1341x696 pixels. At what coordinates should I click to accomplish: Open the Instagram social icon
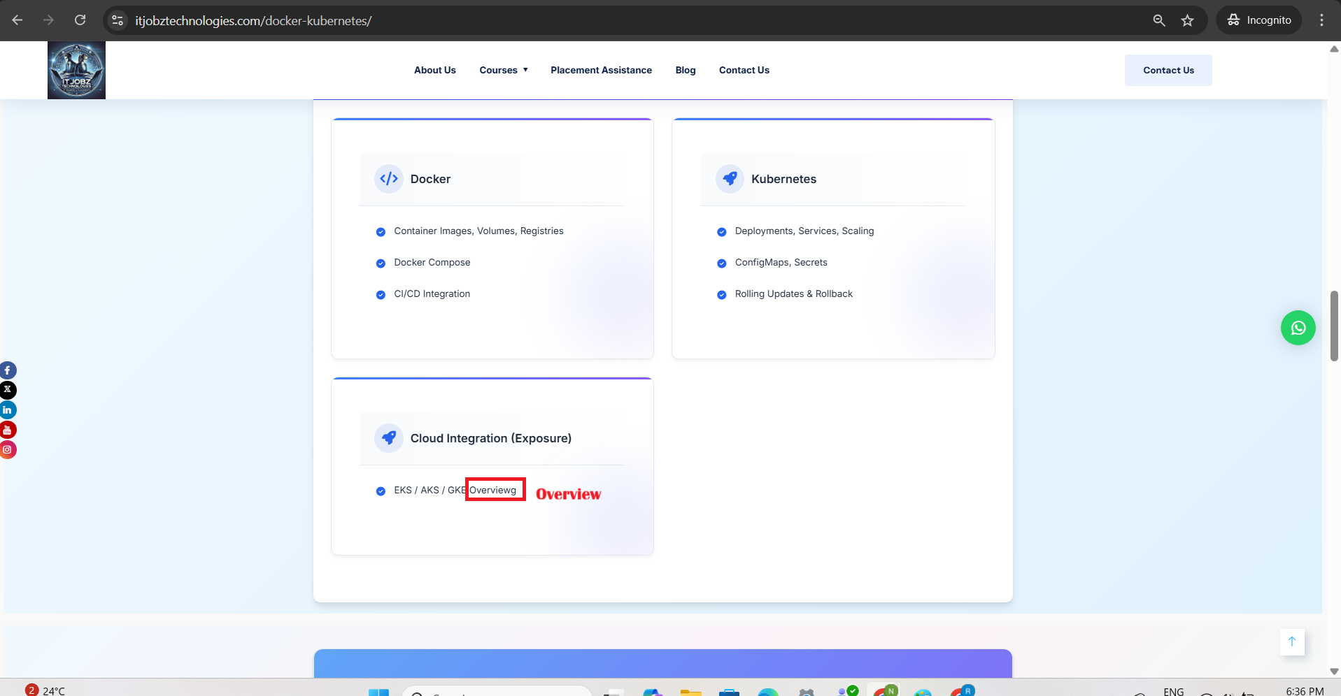coord(8,449)
